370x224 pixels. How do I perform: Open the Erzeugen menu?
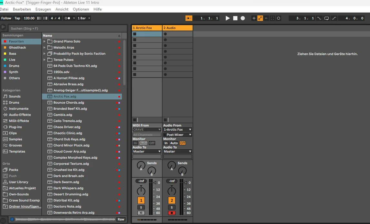[x=43, y=9]
